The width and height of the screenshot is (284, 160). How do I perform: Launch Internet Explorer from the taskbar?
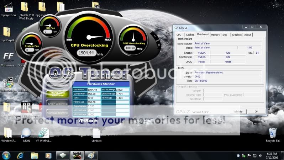pos(20,156)
